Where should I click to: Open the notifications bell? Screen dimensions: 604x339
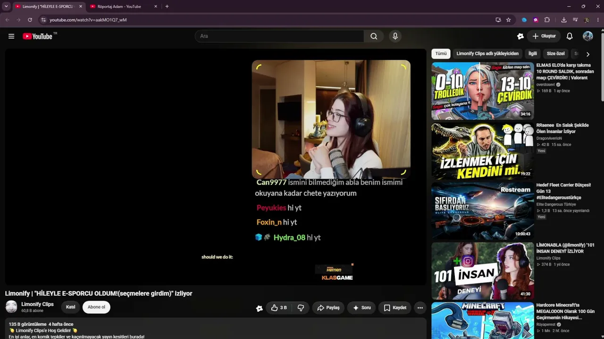point(570,36)
